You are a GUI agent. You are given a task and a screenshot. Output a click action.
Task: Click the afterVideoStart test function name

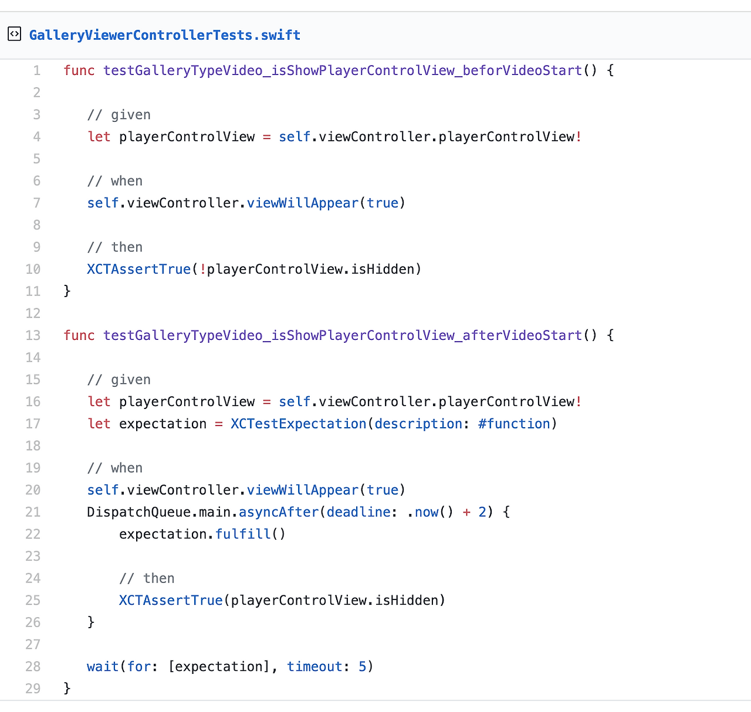click(x=343, y=336)
